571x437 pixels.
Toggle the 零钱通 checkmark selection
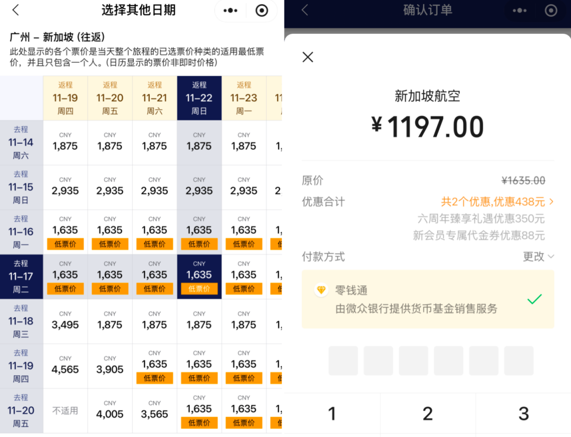coord(534,299)
